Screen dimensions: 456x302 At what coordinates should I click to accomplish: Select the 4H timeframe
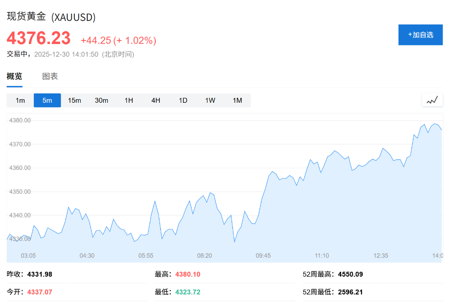pos(155,100)
